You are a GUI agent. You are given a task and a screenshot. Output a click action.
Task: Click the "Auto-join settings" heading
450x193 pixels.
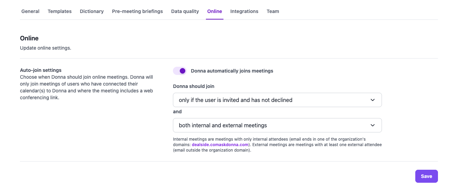tap(41, 70)
